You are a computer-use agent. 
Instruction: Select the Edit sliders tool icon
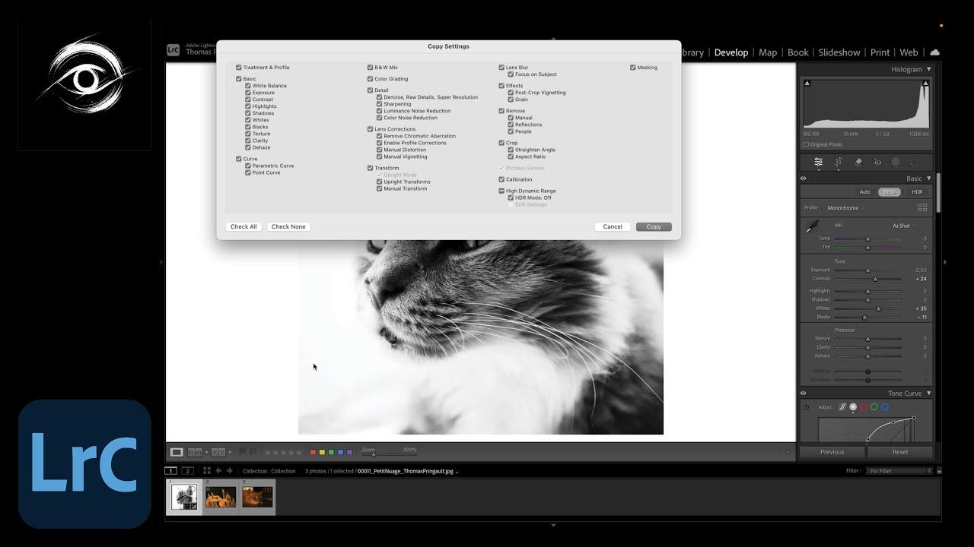[x=819, y=162]
